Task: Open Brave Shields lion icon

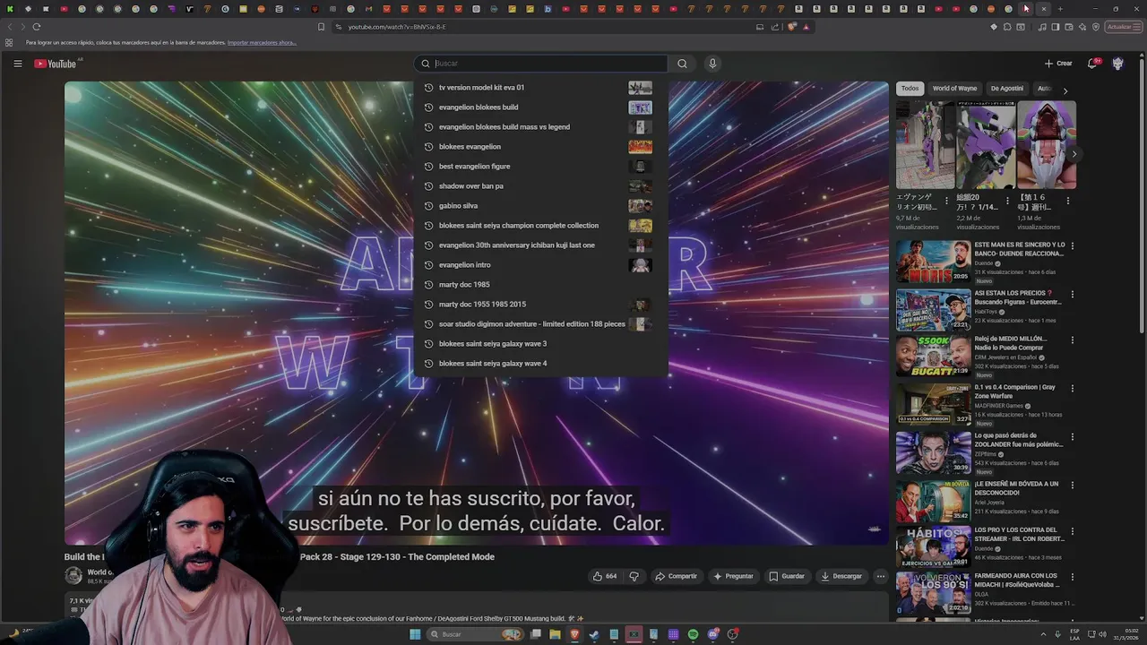Action: (x=792, y=27)
